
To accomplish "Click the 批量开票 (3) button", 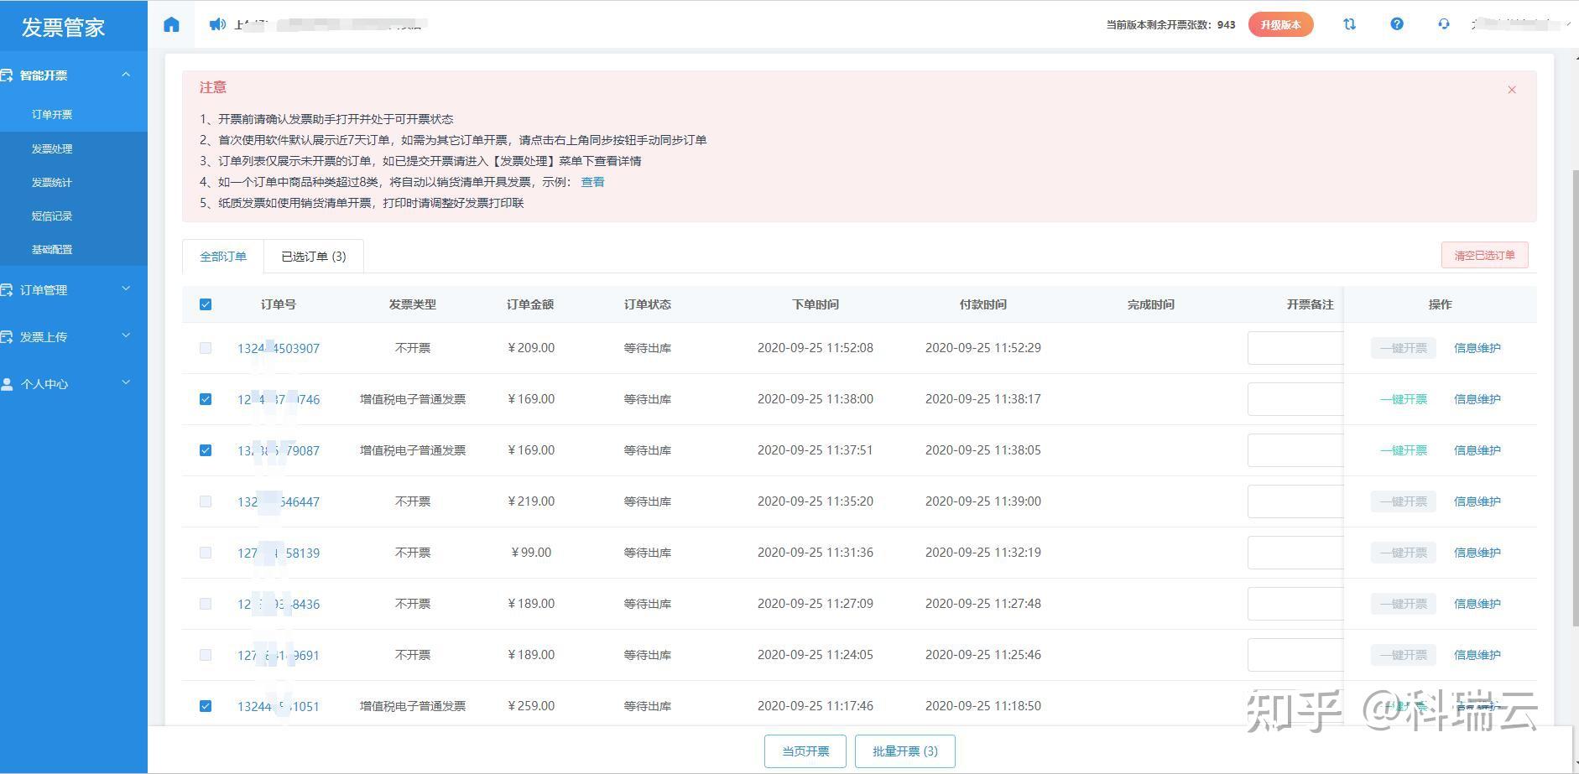I will coord(904,751).
